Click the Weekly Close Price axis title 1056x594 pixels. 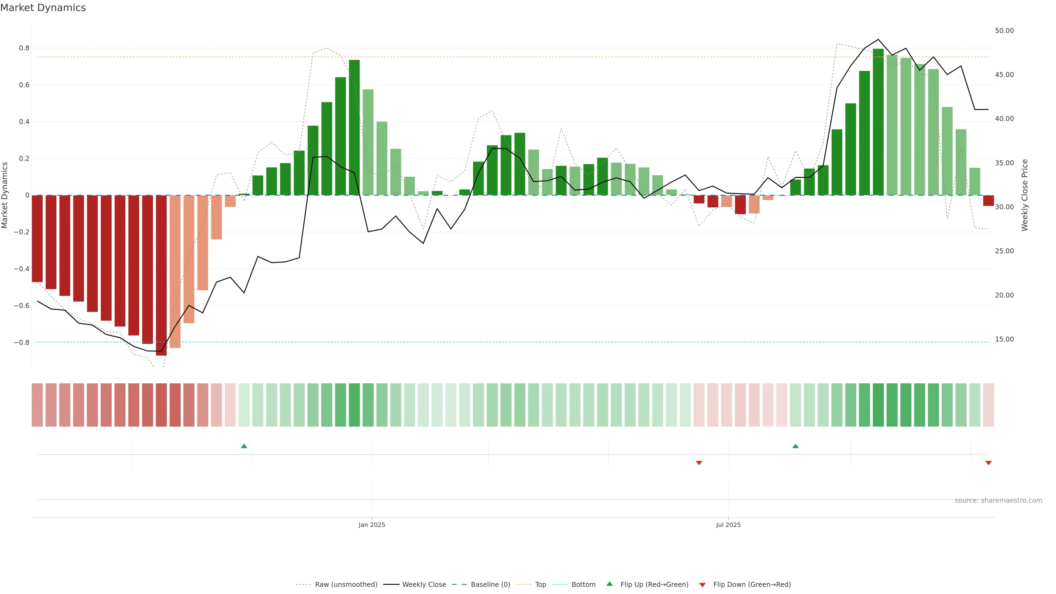coord(1025,195)
